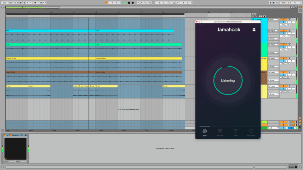Click the Stop transport button
303x170 pixels.
click(x=129, y=3)
